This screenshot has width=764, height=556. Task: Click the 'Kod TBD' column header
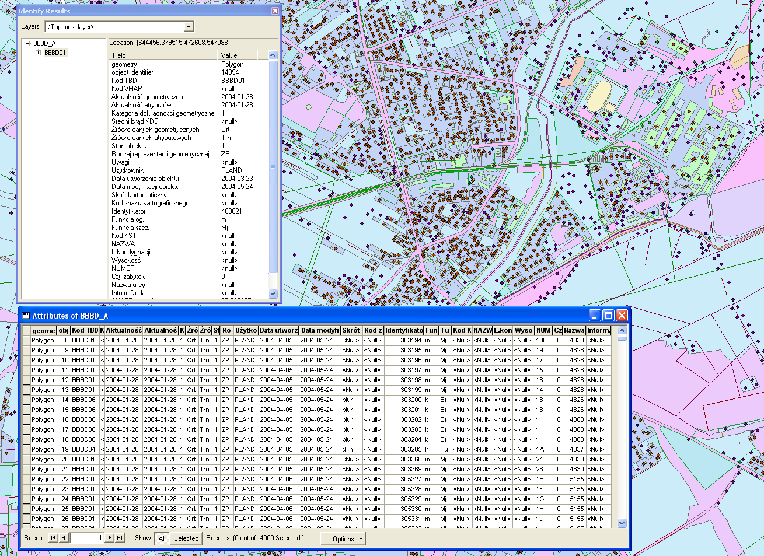85,330
